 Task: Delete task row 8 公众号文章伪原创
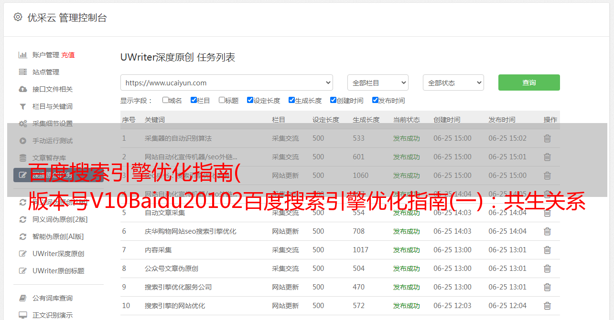click(547, 268)
